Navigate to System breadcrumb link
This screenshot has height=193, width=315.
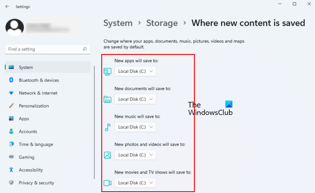[118, 23]
